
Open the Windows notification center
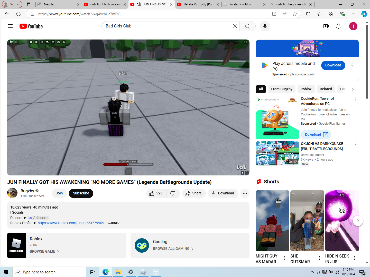click(x=362, y=272)
